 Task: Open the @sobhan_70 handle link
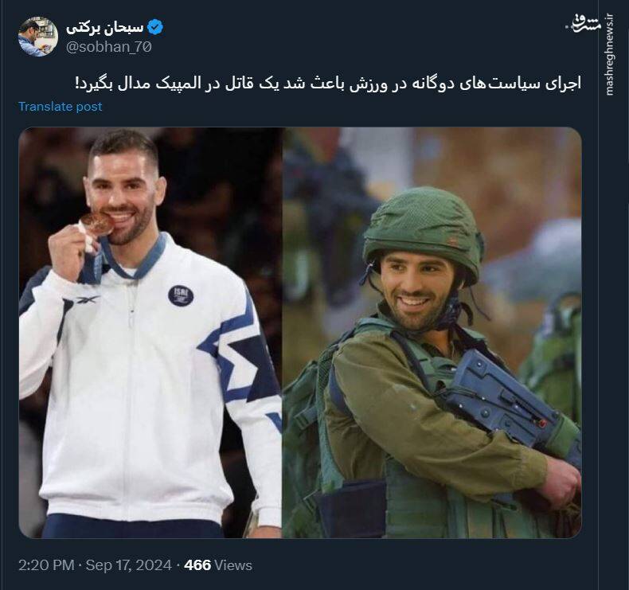tap(109, 47)
